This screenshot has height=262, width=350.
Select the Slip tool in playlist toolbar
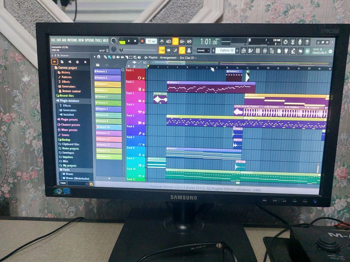tap(122, 57)
